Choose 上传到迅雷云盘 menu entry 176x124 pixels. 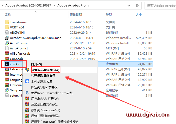(x=42, y=82)
